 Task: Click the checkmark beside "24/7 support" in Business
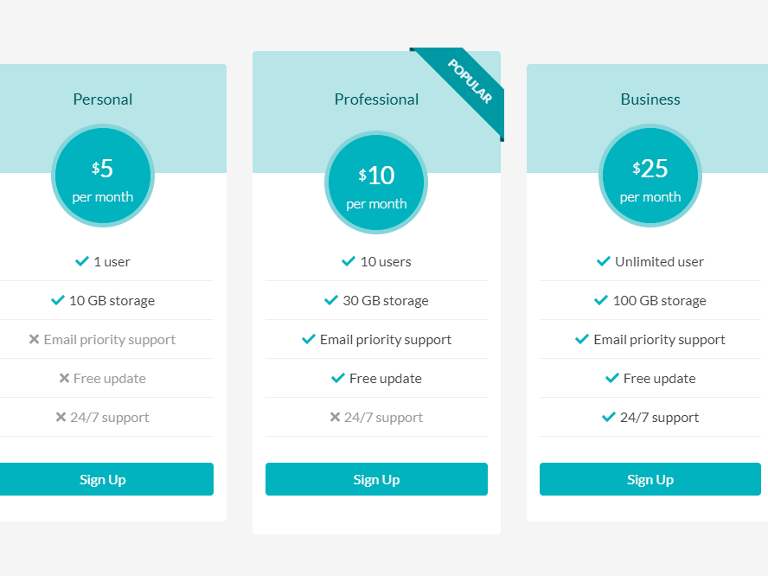tap(608, 417)
